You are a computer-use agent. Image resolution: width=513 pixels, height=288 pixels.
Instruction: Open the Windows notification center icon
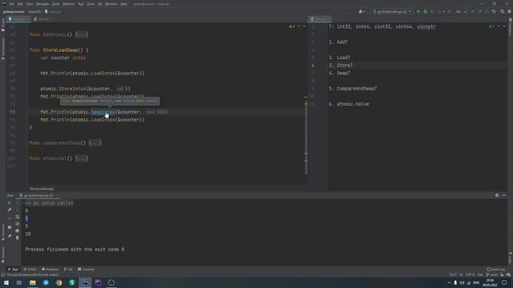pos(504,282)
